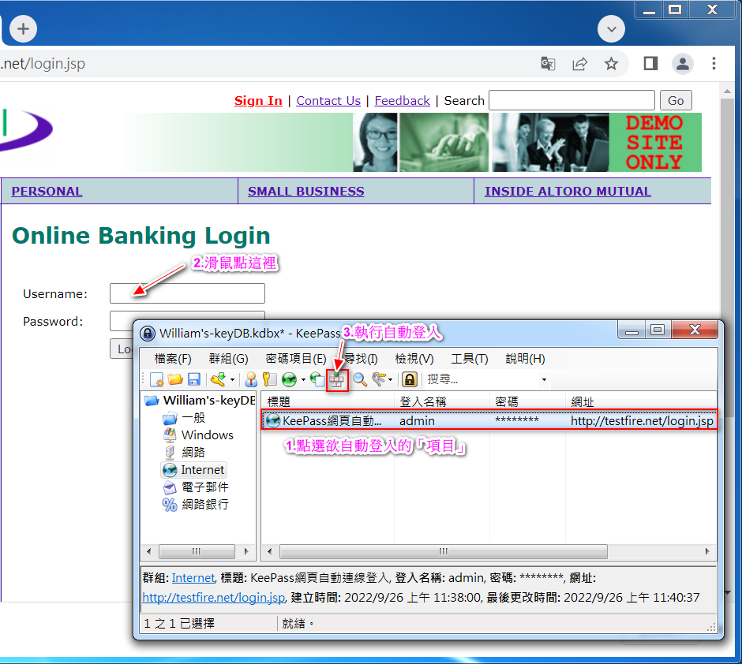Click right arrow of entry list scrollbar
The image size is (742, 664).
[x=707, y=551]
